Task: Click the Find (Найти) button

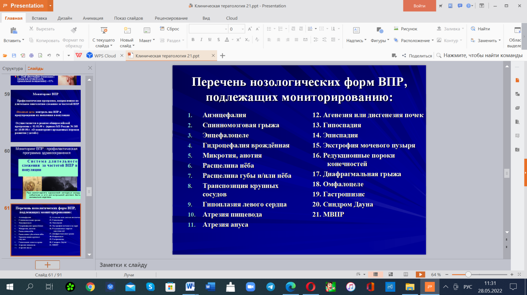Action: [480, 29]
